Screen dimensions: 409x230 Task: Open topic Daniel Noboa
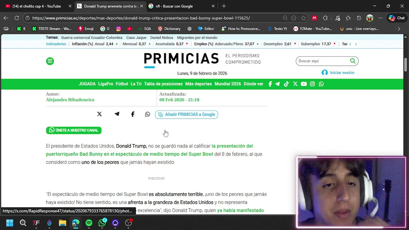162,38
